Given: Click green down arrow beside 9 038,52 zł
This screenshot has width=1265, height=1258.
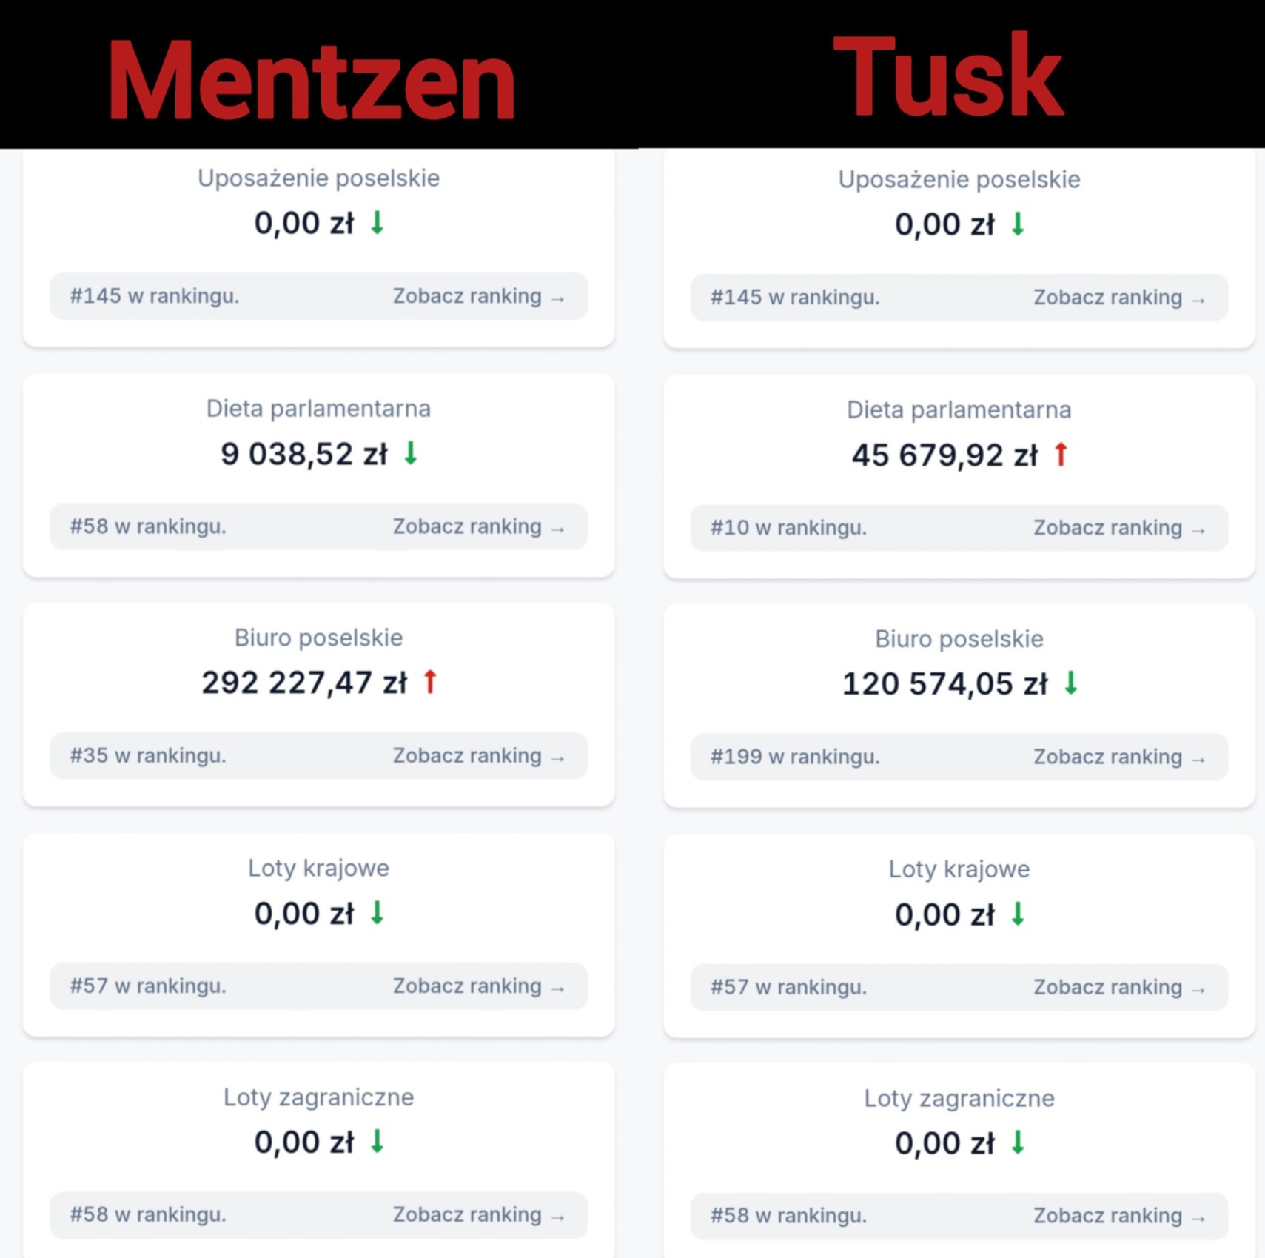Looking at the screenshot, I should coord(411,452).
